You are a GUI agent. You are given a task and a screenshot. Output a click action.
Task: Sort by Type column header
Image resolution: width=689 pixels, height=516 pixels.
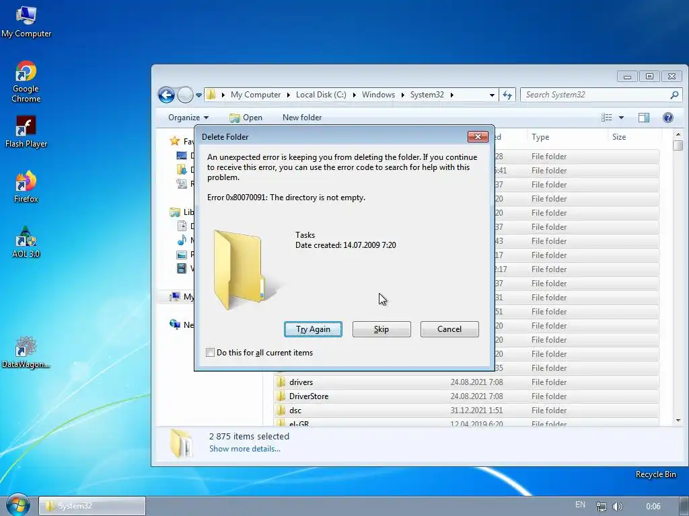(x=540, y=137)
